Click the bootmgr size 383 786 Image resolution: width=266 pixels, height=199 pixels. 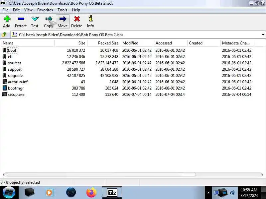click(x=78, y=88)
